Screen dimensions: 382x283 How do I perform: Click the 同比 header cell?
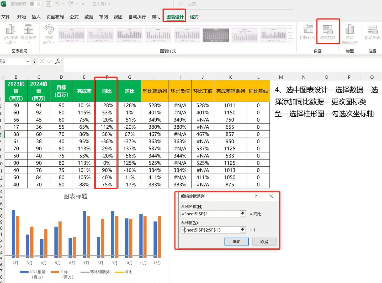pyautogui.click(x=107, y=91)
